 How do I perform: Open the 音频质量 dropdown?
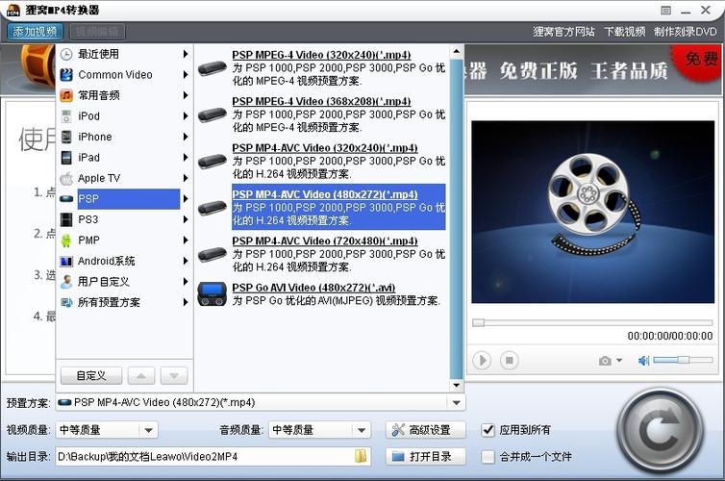click(362, 430)
